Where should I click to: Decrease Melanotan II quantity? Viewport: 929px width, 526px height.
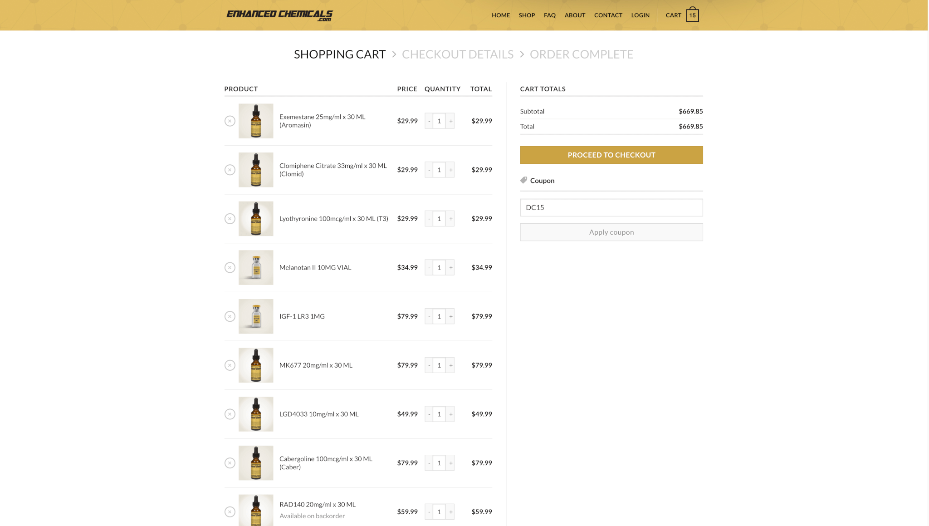point(429,267)
